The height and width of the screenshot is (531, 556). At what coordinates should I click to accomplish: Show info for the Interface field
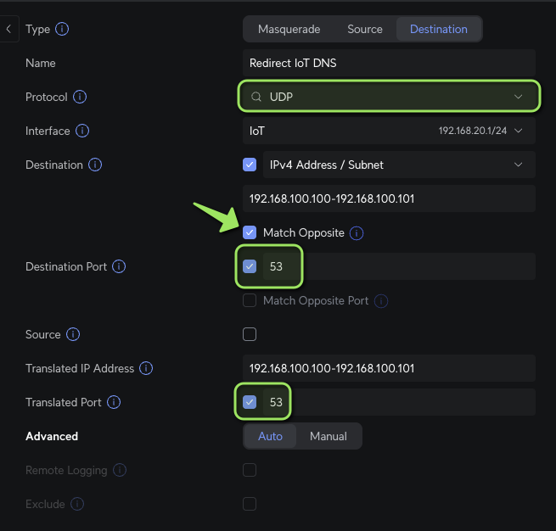pos(82,131)
